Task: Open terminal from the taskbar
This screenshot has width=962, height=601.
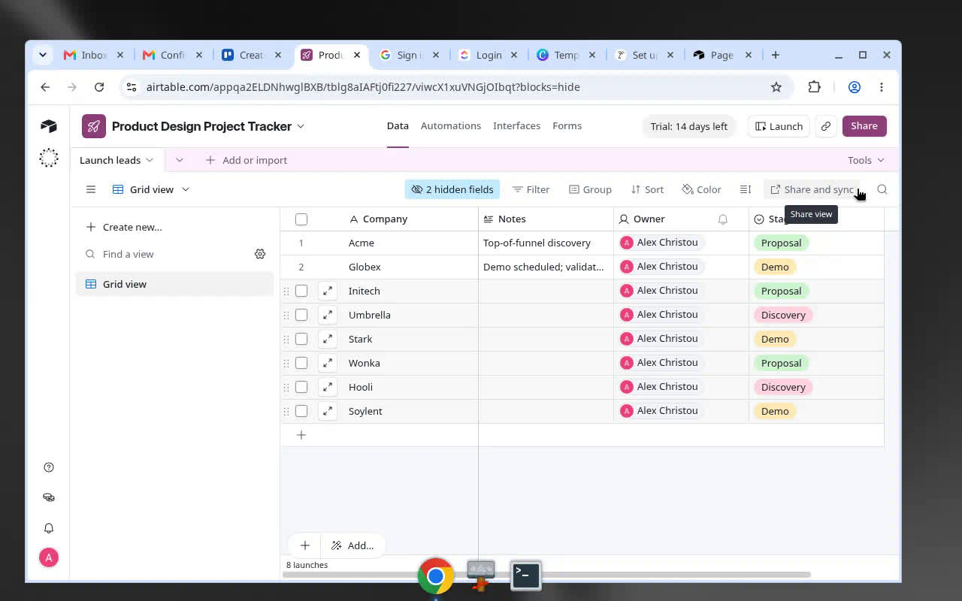Action: tap(525, 575)
